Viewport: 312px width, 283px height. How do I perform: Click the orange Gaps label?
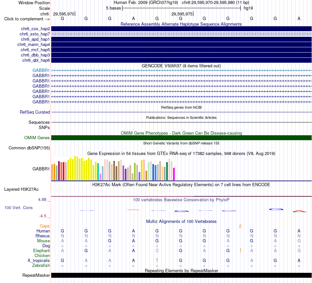tap(45, 226)
